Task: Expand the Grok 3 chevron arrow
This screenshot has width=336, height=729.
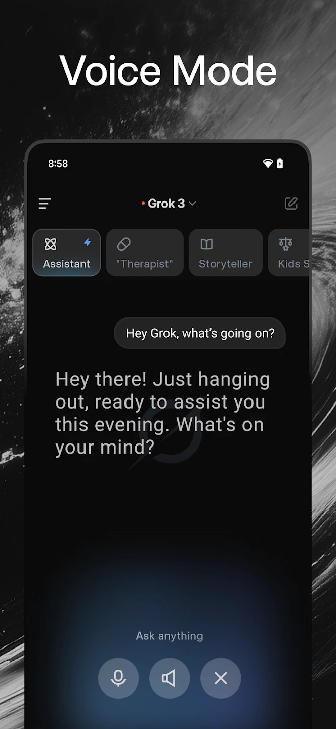Action: [192, 204]
